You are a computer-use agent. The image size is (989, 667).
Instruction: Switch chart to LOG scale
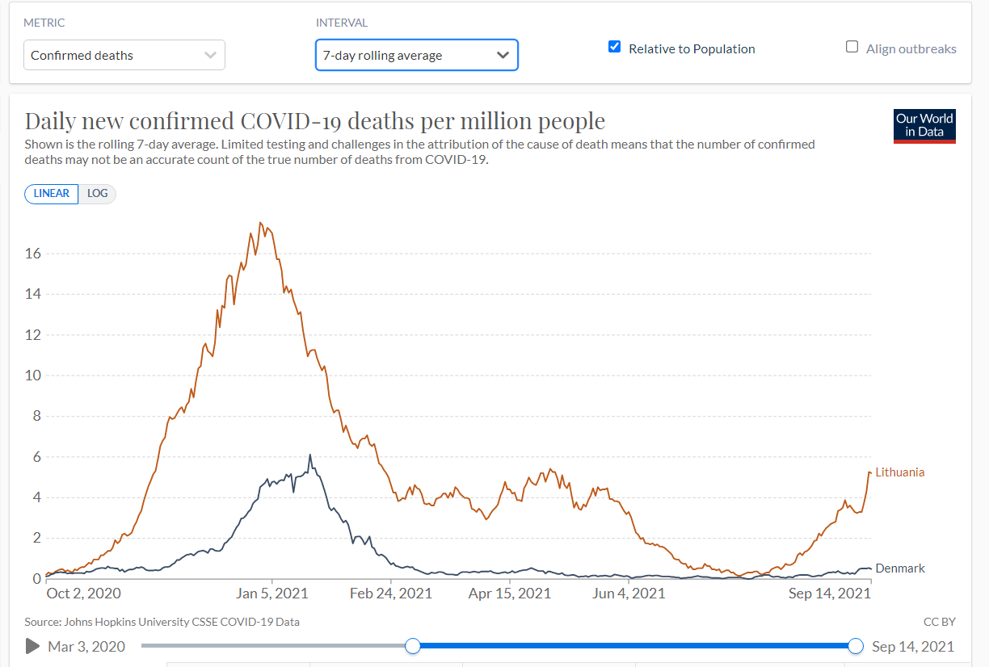(98, 194)
